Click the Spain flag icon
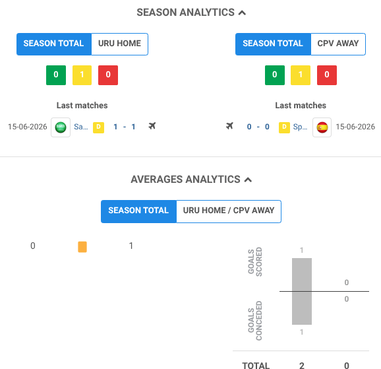This screenshot has height=369, width=381. pyautogui.click(x=322, y=127)
